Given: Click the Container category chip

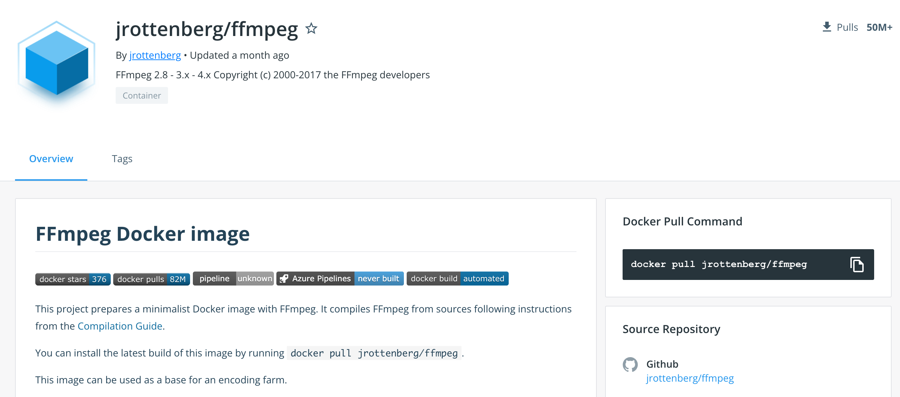Looking at the screenshot, I should pyautogui.click(x=141, y=95).
